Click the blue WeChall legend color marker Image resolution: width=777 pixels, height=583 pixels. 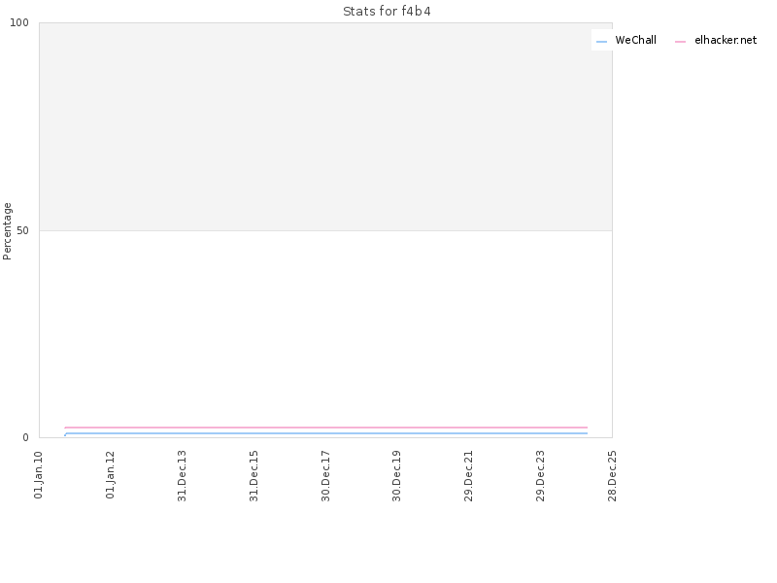601,42
